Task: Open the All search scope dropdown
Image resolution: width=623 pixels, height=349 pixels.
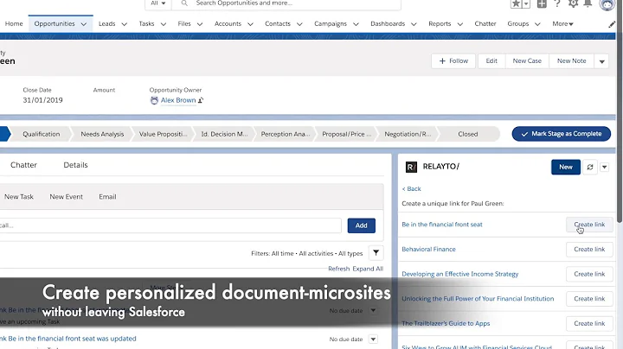Action: pos(157,3)
